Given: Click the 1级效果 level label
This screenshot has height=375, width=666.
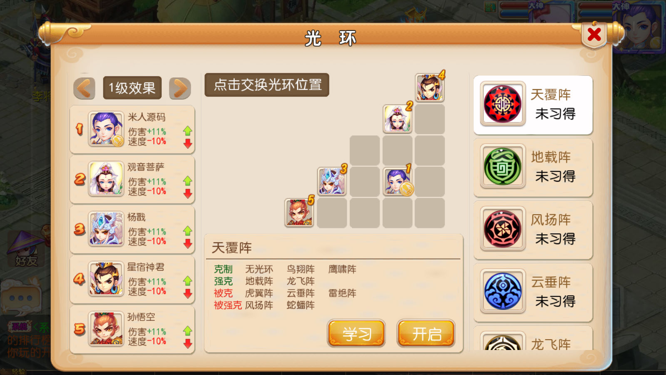Looking at the screenshot, I should pyautogui.click(x=132, y=88).
